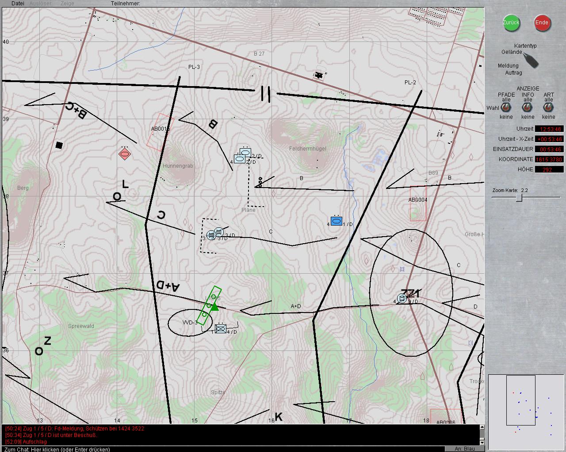Click the 9/D unit icon in circle
Viewport: 566px width, 452px height.
[x=402, y=299]
